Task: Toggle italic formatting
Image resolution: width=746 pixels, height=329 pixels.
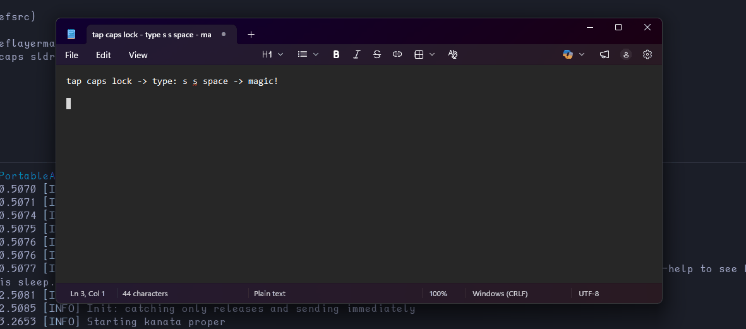Action: point(356,55)
